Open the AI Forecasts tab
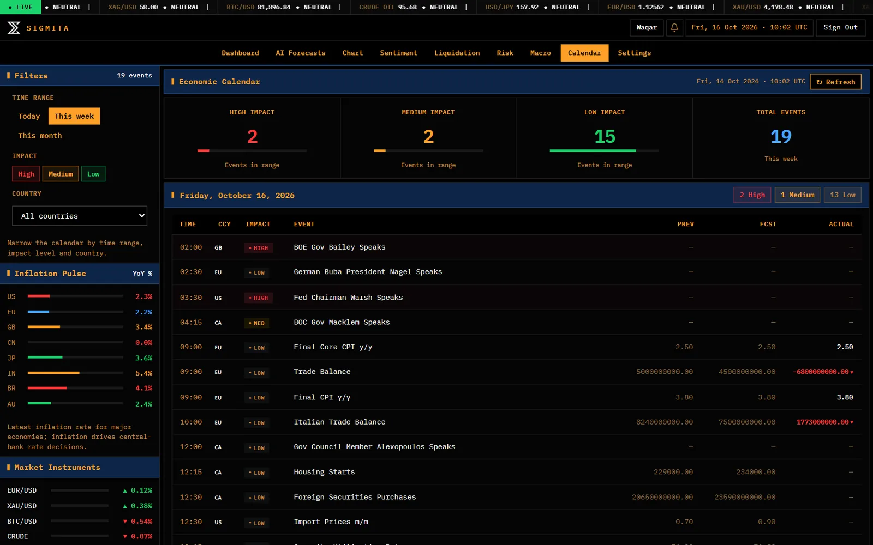Image resolution: width=873 pixels, height=545 pixels. [301, 53]
